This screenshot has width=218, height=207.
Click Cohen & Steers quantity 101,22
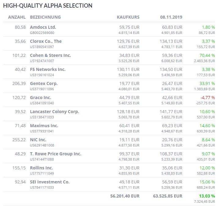pyautogui.click(x=19, y=55)
